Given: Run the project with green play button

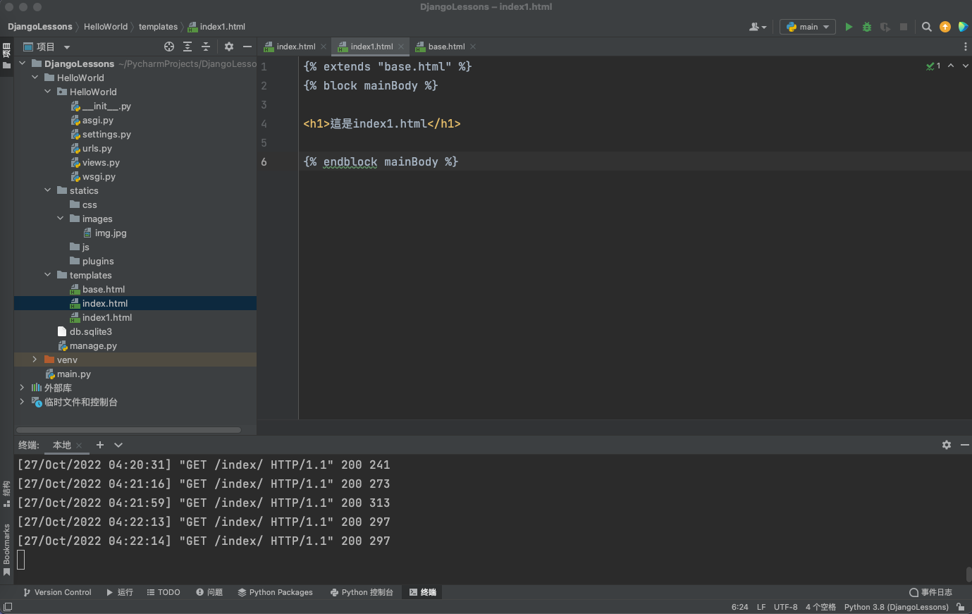Looking at the screenshot, I should tap(849, 27).
